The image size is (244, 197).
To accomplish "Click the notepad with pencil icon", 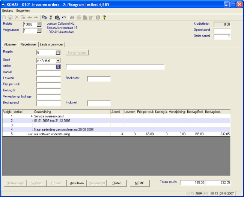I will coord(92,17).
